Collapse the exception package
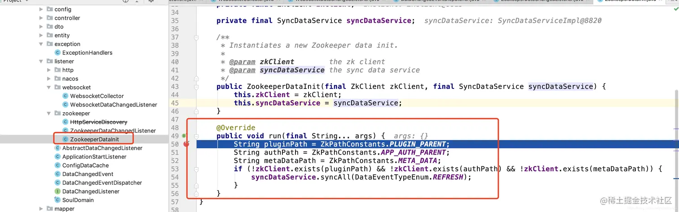Screen dimensions: 679x212 point(41,44)
